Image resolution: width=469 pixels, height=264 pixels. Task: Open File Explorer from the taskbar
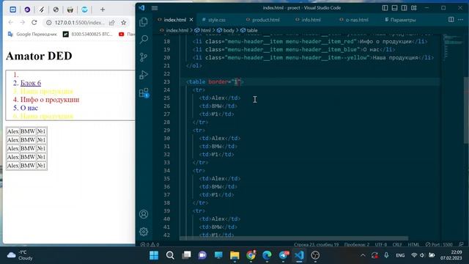234,255
